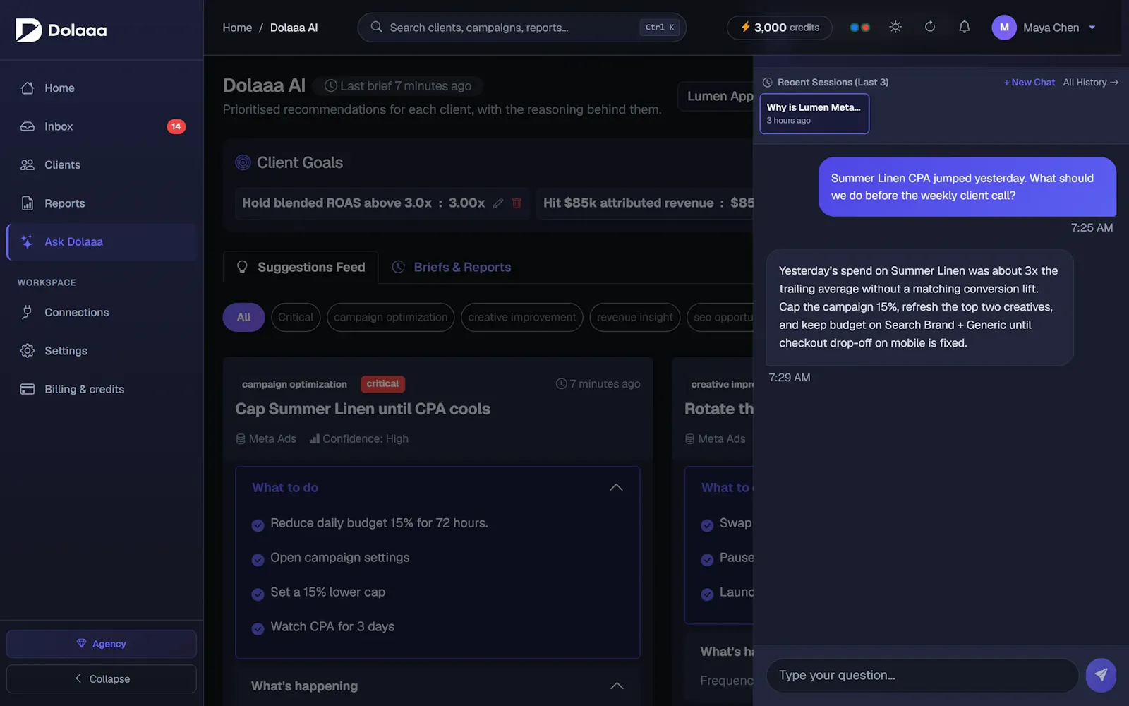This screenshot has width=1129, height=706.
Task: Click the Confidence: High indicator
Action: pos(359,438)
